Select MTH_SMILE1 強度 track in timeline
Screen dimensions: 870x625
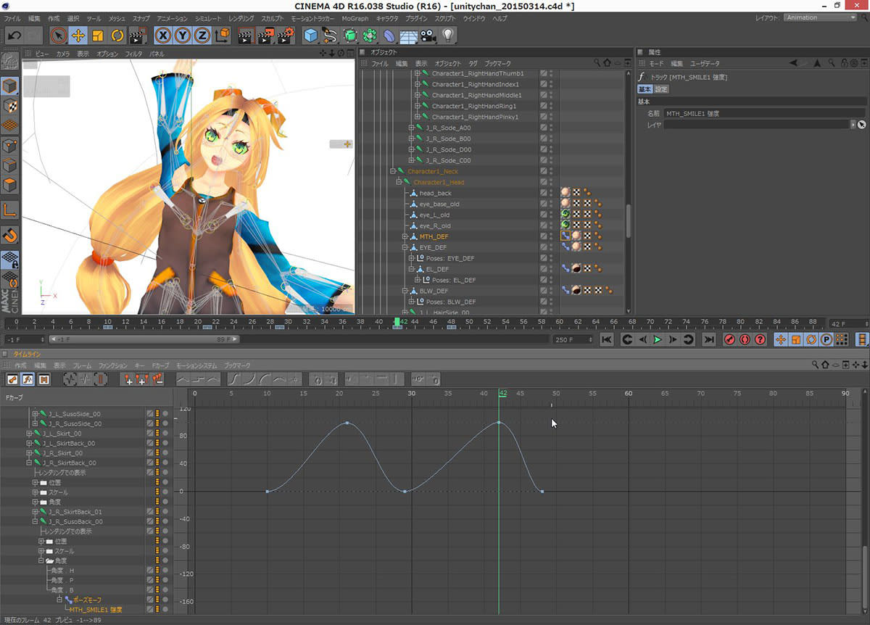pos(96,610)
